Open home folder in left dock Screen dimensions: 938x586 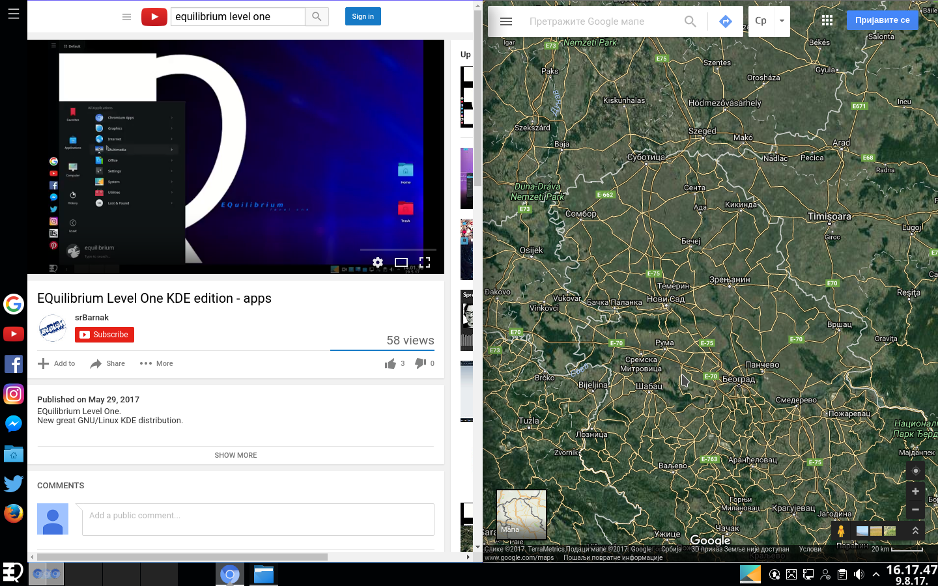[x=14, y=454]
